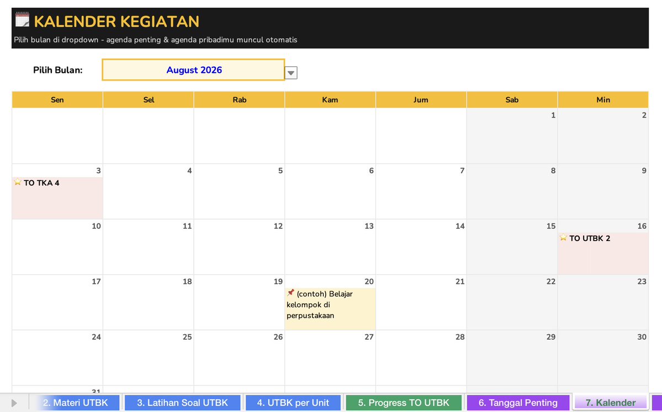Click the Sab column header
Image resolution: width=662 pixels, height=412 pixels.
pos(512,99)
